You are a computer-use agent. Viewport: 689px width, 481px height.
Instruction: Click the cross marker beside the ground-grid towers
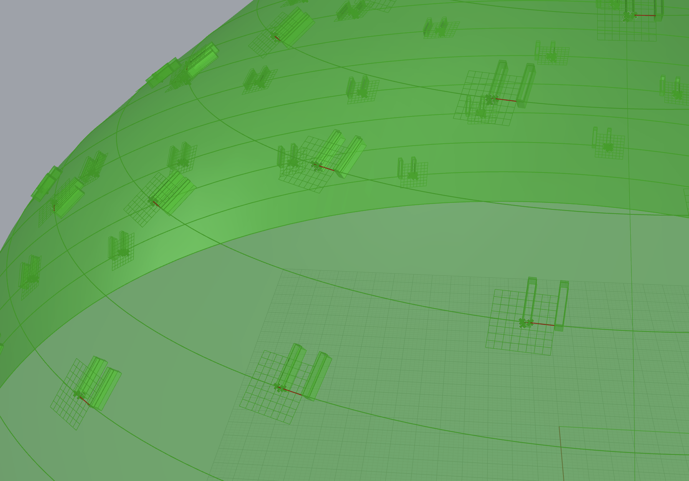(x=526, y=323)
